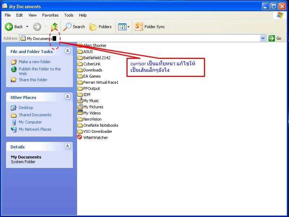Select the NeroVision folder name
Image resolution: width=289 pixels, height=217 pixels.
[92, 119]
